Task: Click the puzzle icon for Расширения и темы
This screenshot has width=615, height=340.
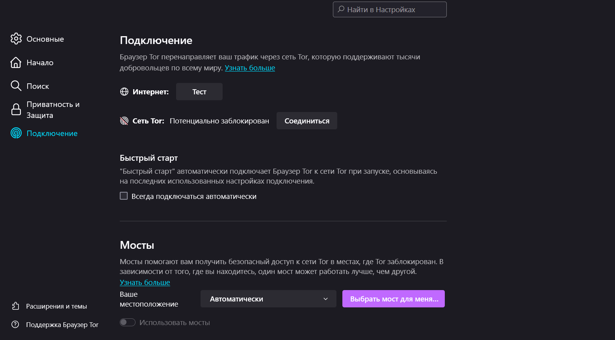Action: [x=15, y=306]
